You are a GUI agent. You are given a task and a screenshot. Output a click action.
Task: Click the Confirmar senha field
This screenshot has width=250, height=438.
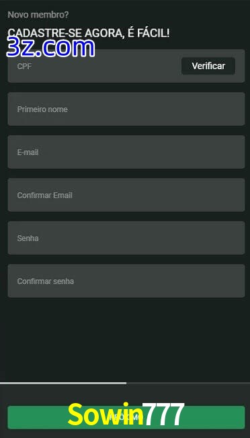(126, 281)
